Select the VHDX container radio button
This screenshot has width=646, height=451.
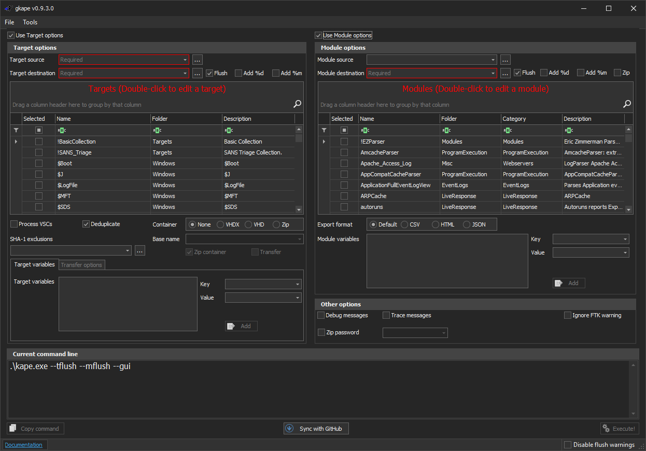221,224
